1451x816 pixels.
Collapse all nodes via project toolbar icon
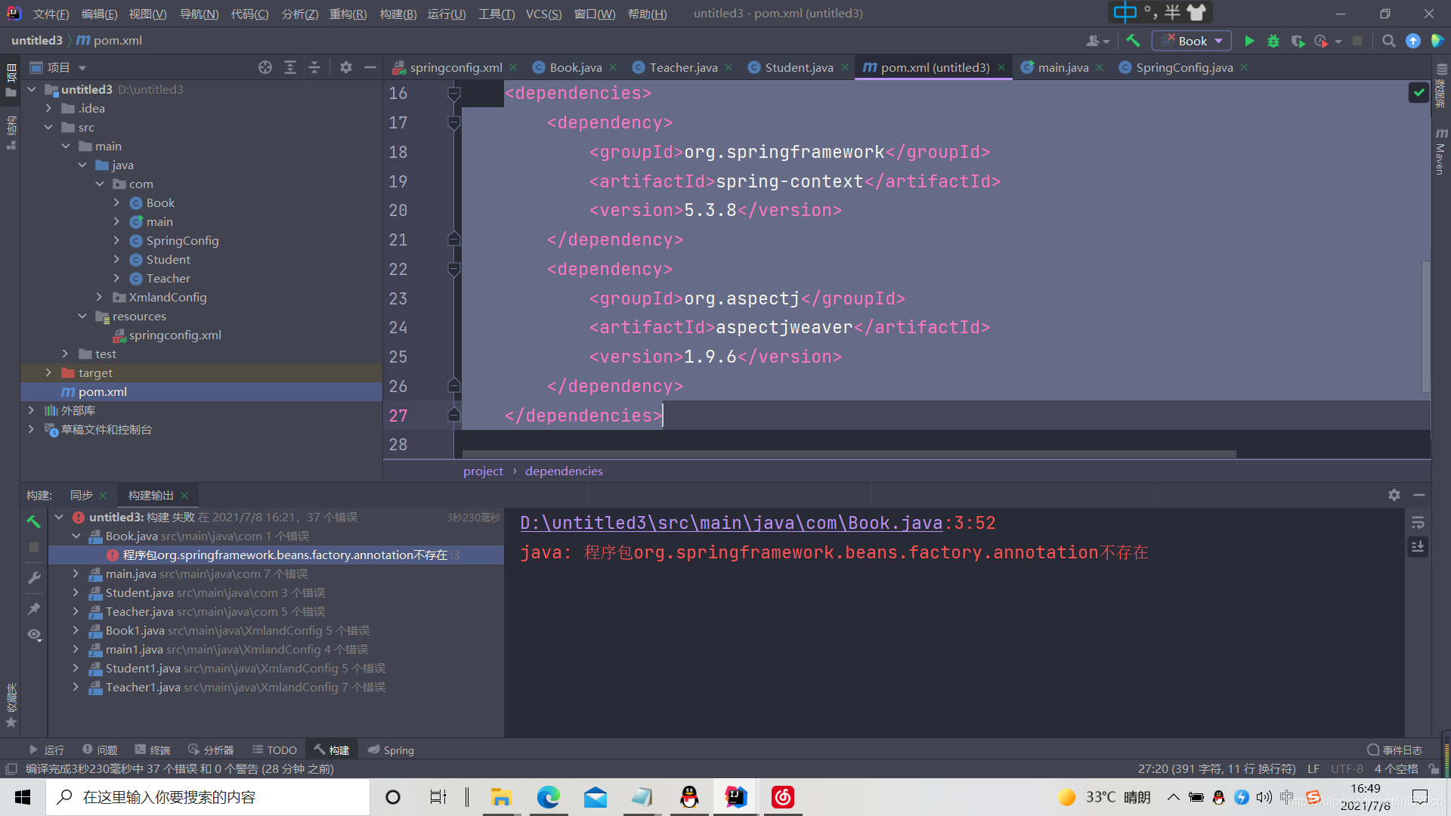click(314, 66)
